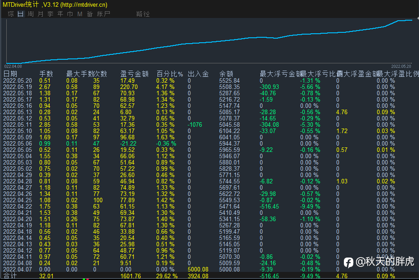
Task: Switch to the 综 summary tab
Action: [x=11, y=14]
